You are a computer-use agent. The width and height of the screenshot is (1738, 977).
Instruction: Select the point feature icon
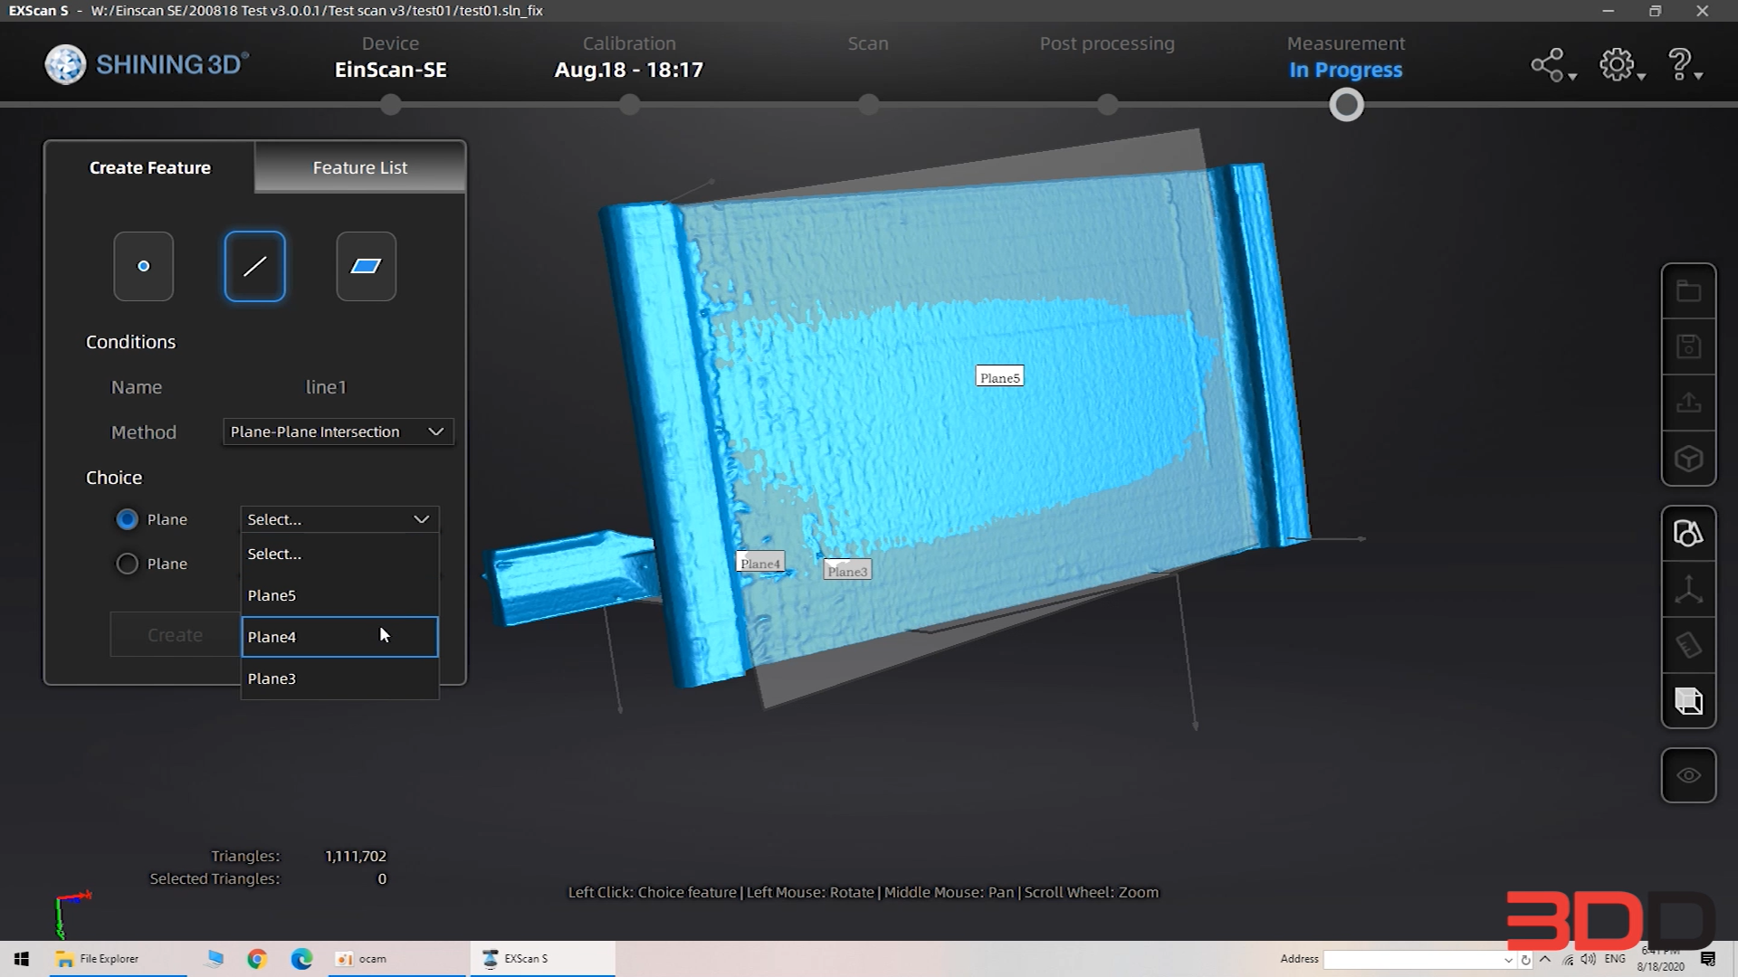pyautogui.click(x=143, y=266)
